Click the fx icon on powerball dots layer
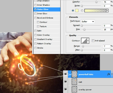This screenshot has width=113, height=93. [x=108, y=74]
